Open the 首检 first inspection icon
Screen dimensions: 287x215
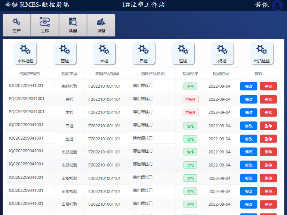[x=65, y=53]
